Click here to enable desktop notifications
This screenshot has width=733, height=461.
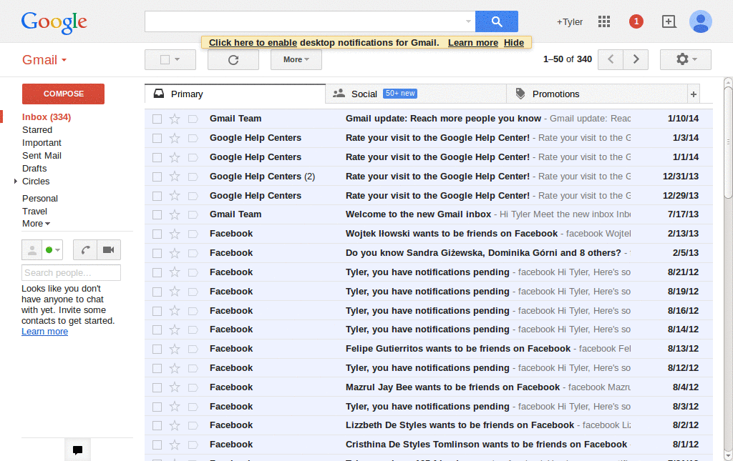point(253,42)
